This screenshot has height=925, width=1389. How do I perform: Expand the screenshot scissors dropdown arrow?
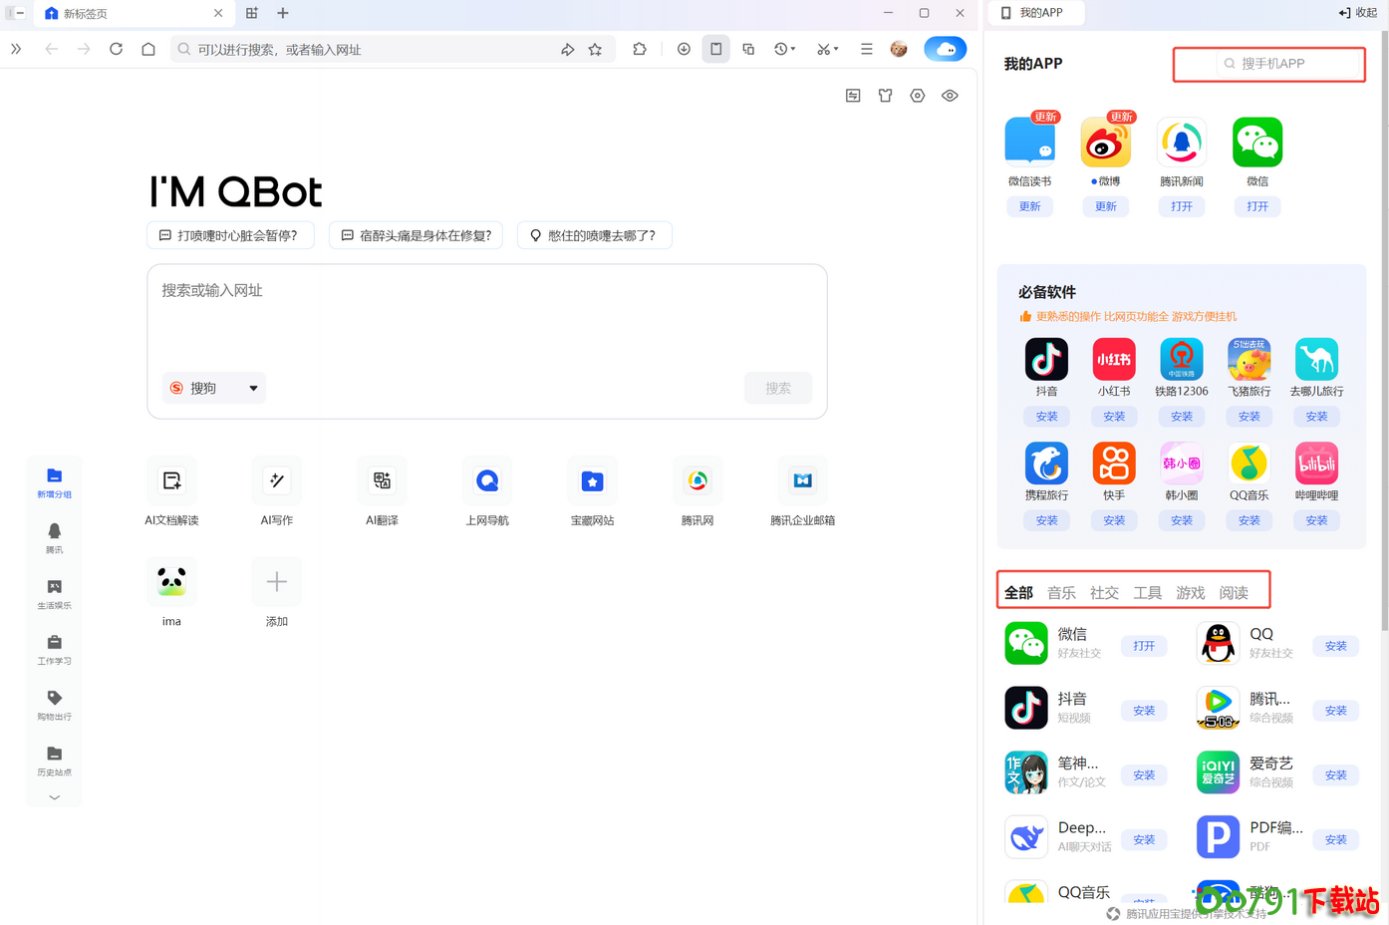(835, 48)
